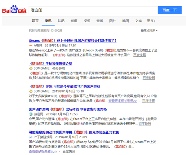Image resolution: width=186 pixels, height=155 pixels.
Task: Click the Baidu logo
Action: [14, 10]
